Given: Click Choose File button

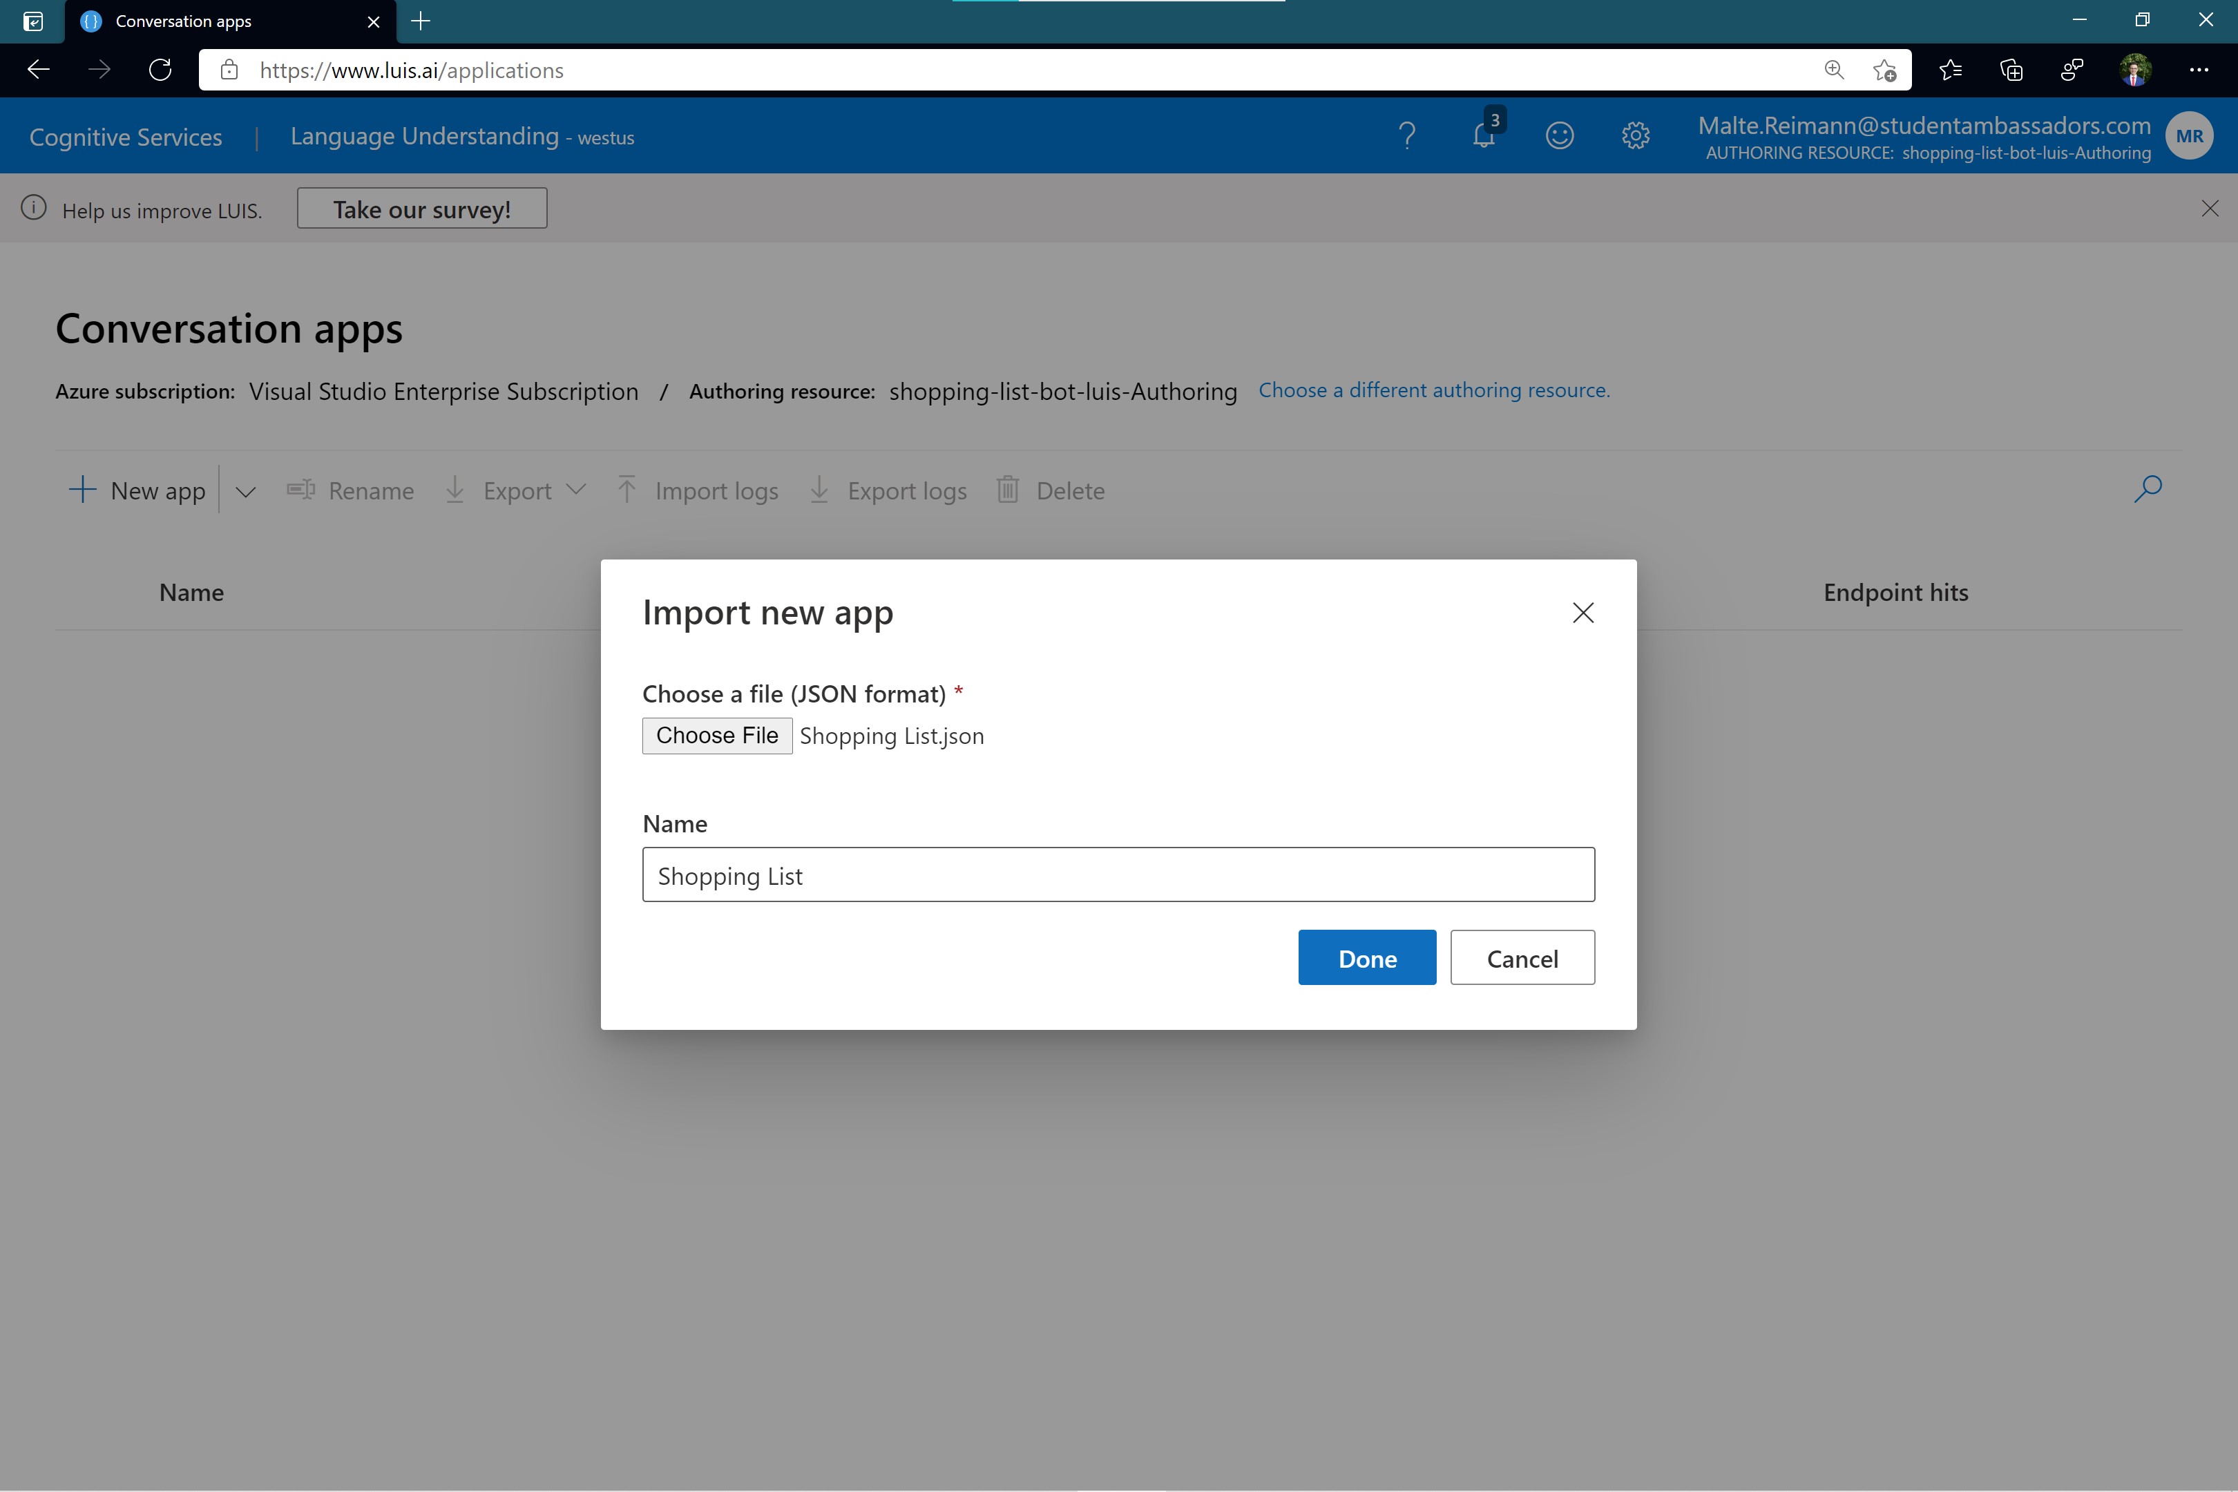Looking at the screenshot, I should (716, 736).
